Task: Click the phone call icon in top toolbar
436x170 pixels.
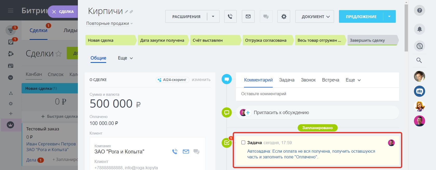Action: 230,17
